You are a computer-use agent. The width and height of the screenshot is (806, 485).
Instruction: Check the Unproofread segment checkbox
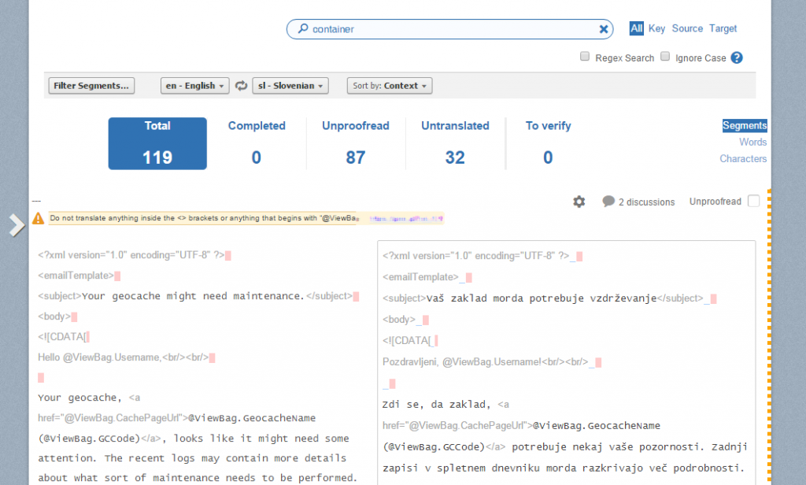tap(753, 201)
